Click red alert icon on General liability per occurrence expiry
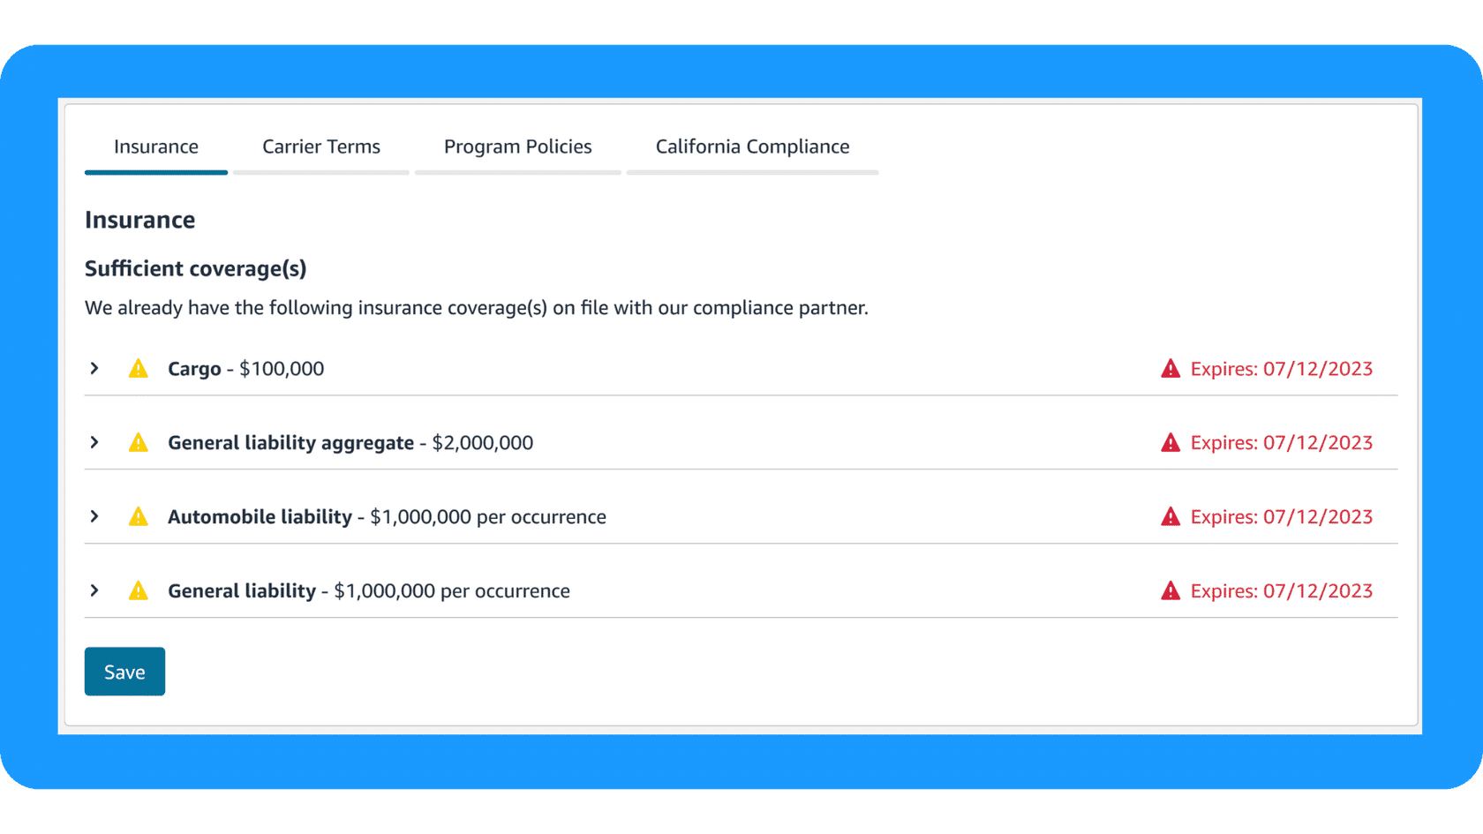The image size is (1483, 834). (x=1171, y=591)
